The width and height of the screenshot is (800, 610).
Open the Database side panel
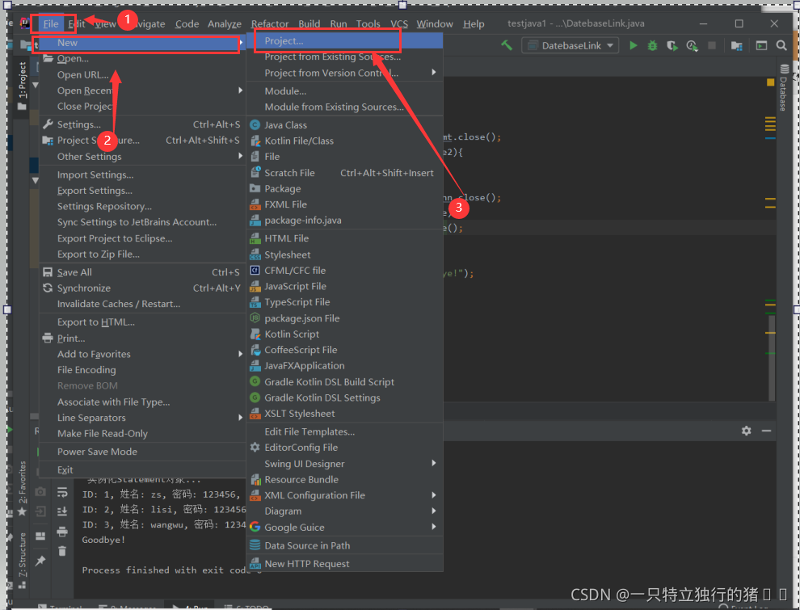(x=784, y=88)
